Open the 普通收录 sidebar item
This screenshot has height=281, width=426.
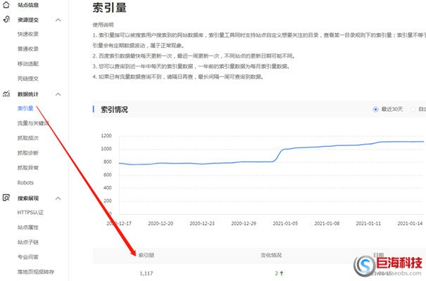pos(28,48)
